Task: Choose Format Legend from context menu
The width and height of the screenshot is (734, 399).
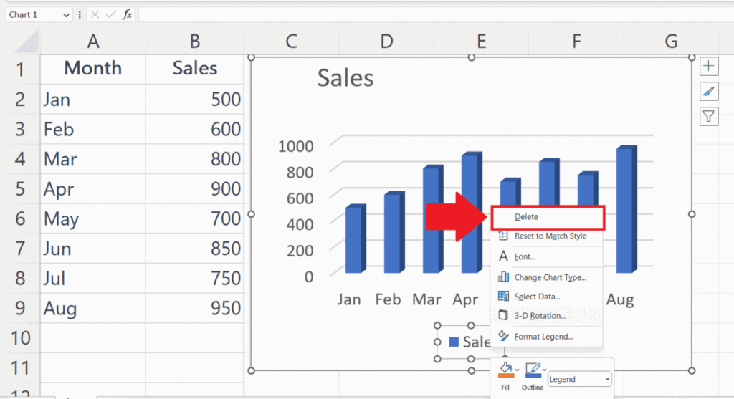Action: [x=543, y=336]
